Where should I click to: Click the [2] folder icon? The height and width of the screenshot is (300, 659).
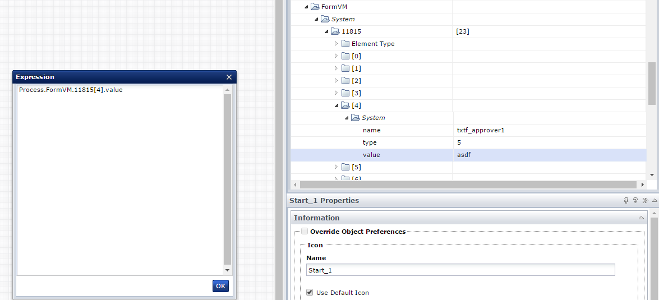tap(345, 81)
